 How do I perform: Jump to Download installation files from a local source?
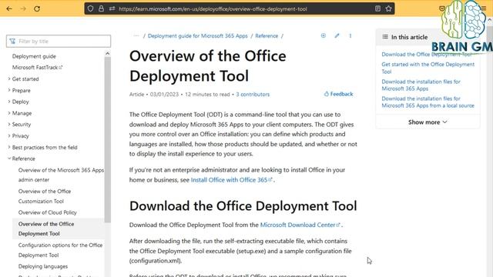428,102
